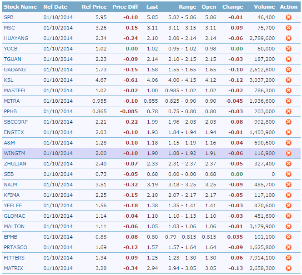
Task: Remove YEELEE from the watchlist
Action: tap(288, 205)
